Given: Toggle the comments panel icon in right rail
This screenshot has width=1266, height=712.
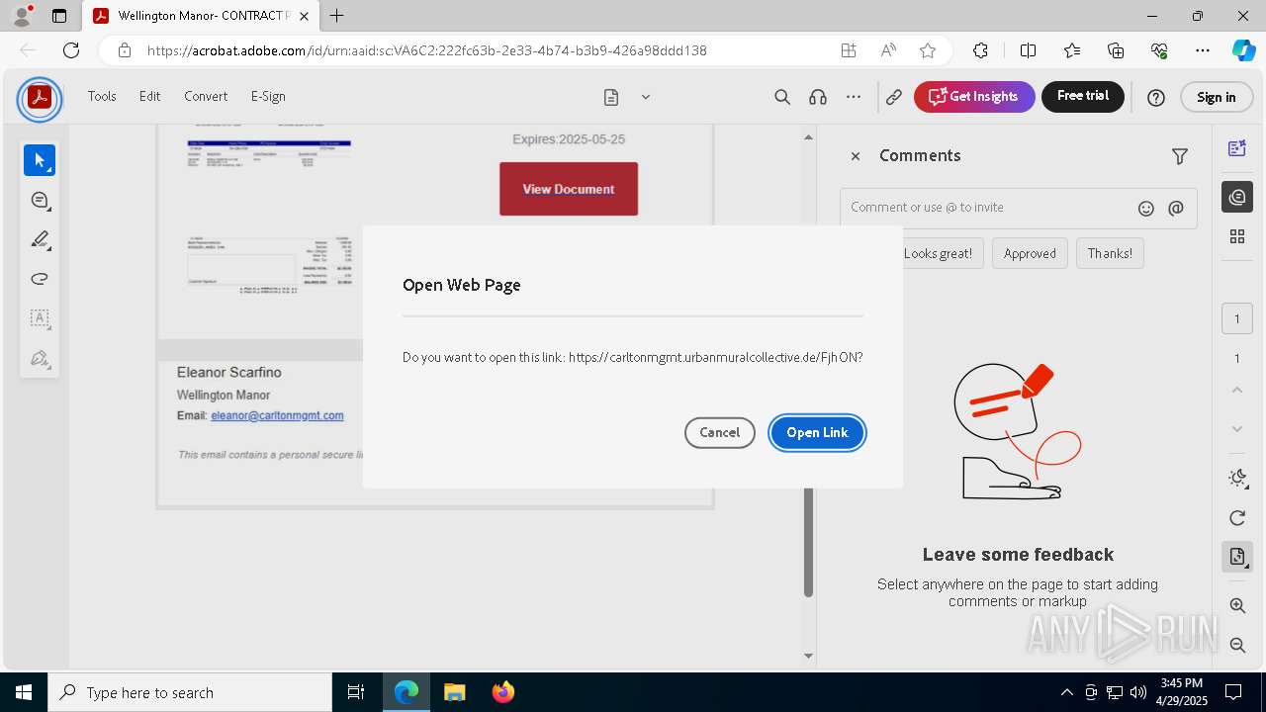Looking at the screenshot, I should click(1237, 197).
